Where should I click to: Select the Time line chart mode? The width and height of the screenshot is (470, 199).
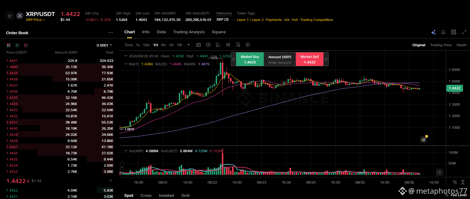[x=129, y=45]
